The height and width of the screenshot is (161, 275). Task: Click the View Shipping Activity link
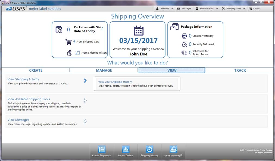click(x=23, y=79)
